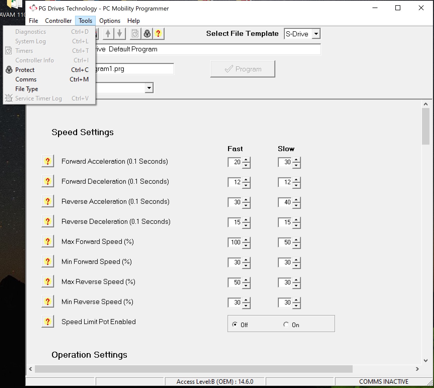Increase Fast Forward Acceleration value
The image size is (434, 388).
[246, 159]
